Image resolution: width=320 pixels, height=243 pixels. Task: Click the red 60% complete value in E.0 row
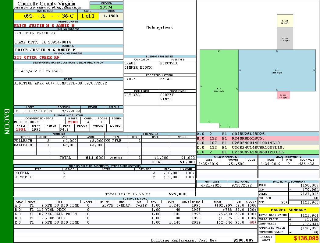[x=253, y=223]
